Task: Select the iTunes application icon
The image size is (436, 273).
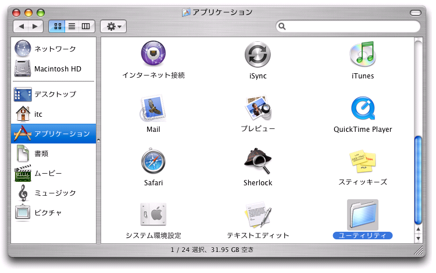Action: pos(363,55)
